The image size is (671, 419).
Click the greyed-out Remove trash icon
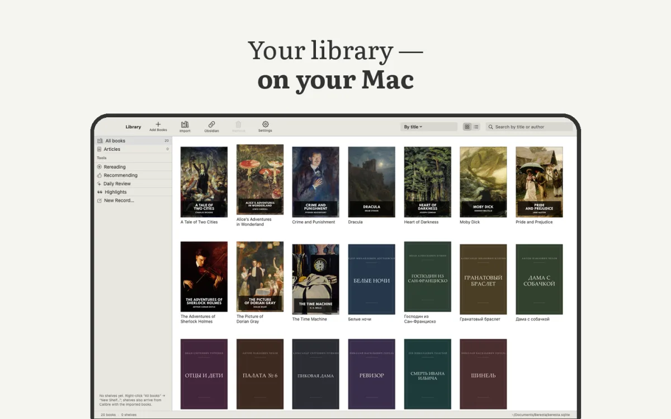238,124
